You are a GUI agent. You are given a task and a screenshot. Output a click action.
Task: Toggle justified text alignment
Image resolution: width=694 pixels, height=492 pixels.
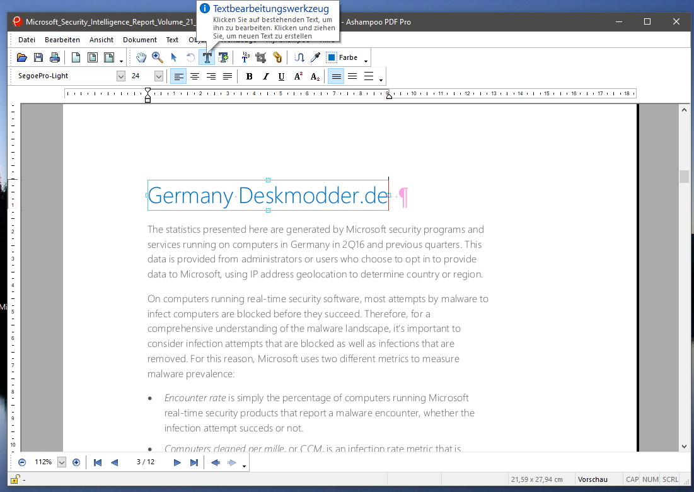click(227, 76)
